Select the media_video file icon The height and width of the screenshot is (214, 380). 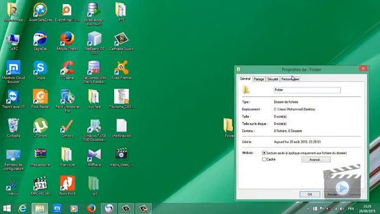point(121,157)
